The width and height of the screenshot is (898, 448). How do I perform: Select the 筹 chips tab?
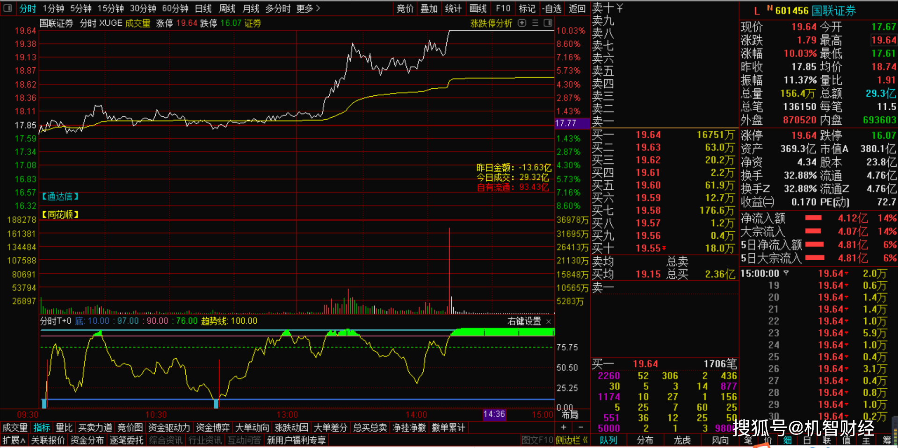(x=887, y=440)
